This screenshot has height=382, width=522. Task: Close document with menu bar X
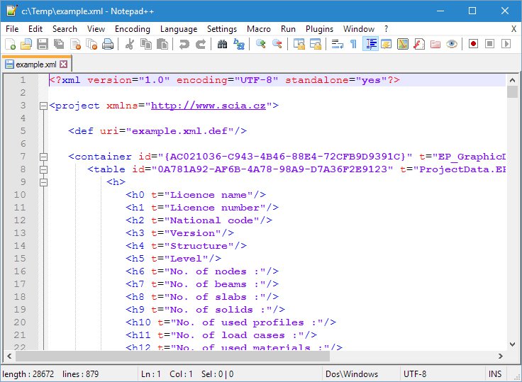[x=513, y=29]
